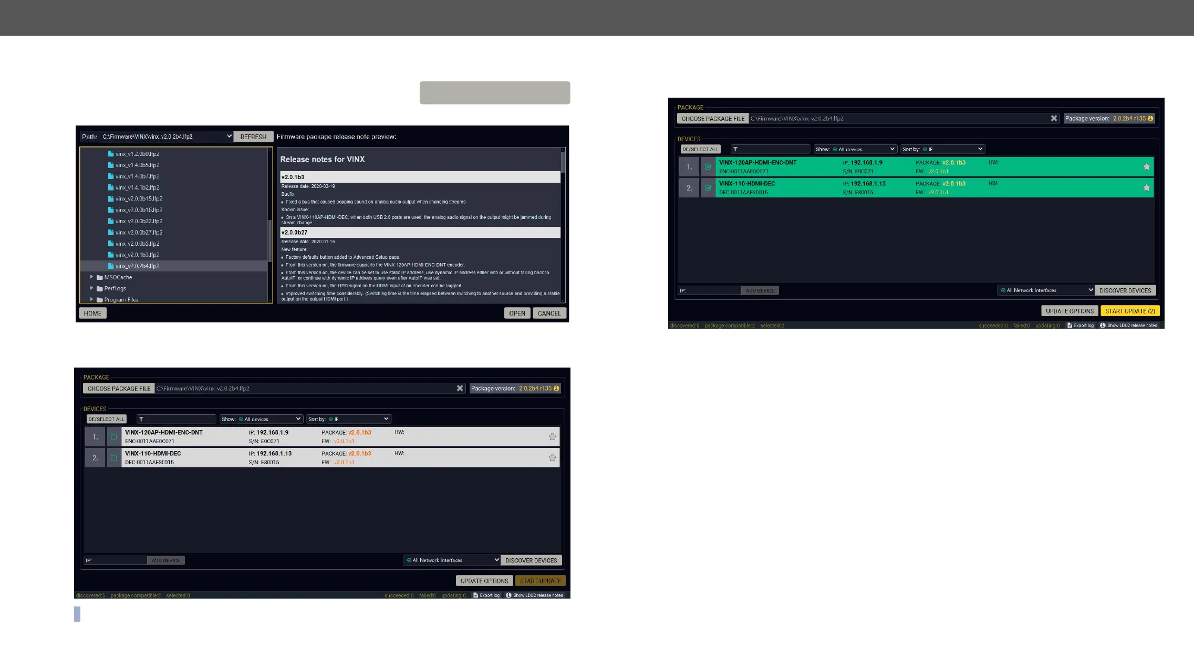Click CANCEL in the file browser
This screenshot has height=670, width=1194.
click(549, 313)
